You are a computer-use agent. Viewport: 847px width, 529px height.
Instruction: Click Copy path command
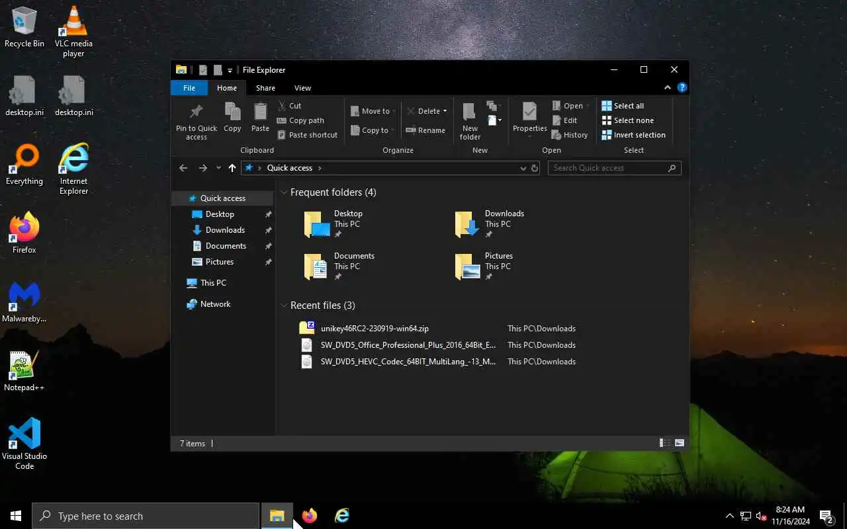tap(300, 120)
